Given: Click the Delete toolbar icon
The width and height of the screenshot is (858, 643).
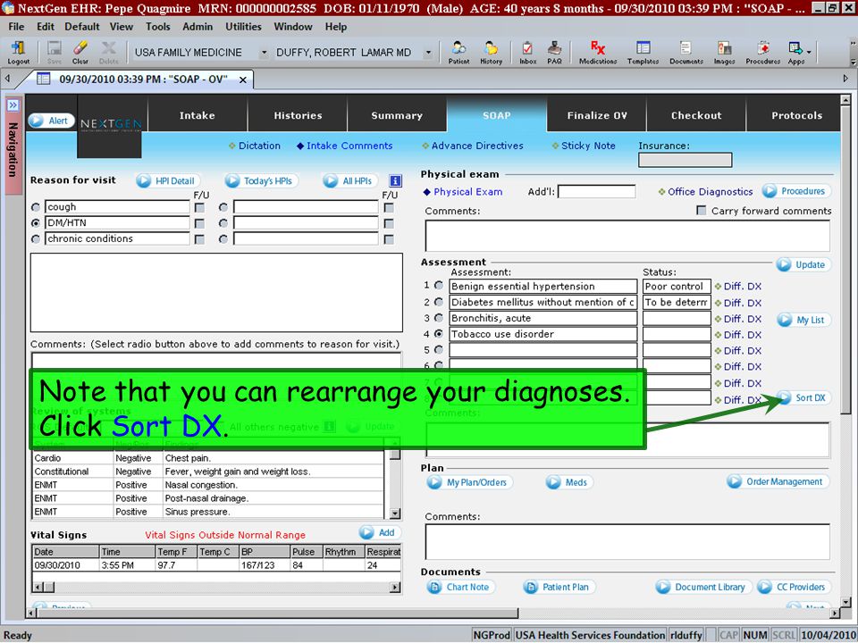Looking at the screenshot, I should 108,53.
